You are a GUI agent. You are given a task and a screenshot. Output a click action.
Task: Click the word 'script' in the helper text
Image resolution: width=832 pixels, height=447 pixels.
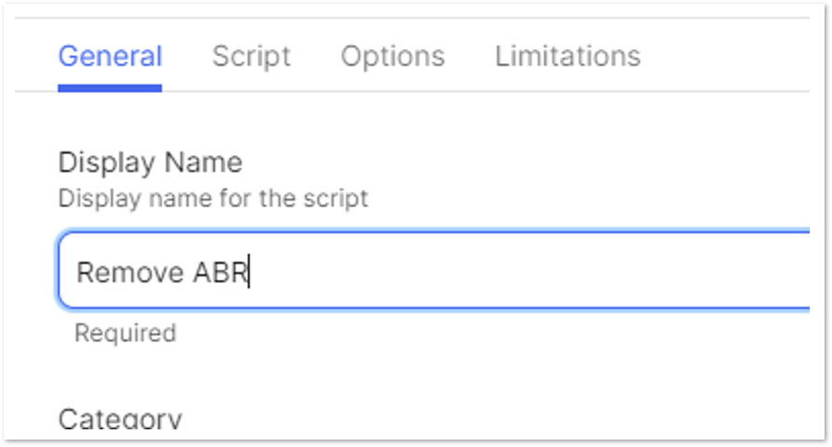(336, 199)
